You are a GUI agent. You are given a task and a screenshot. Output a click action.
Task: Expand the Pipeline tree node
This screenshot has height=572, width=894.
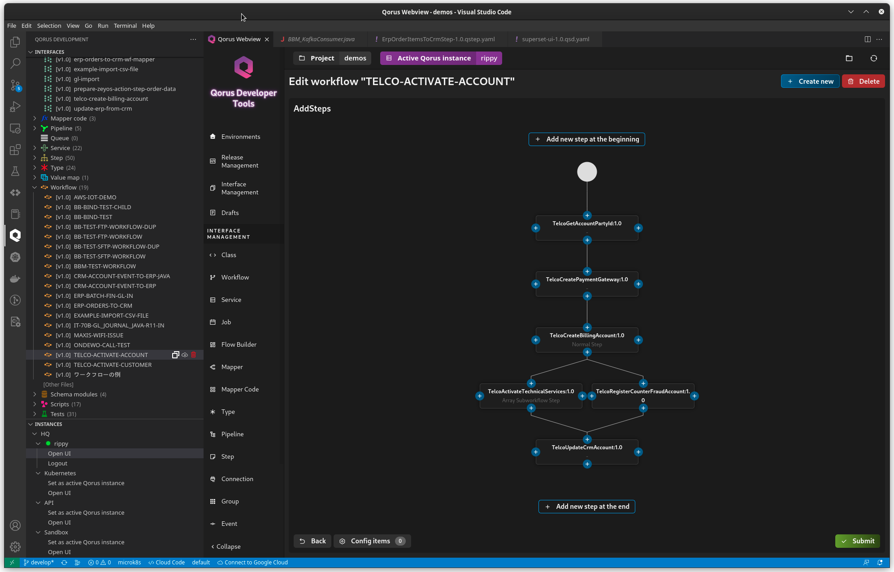click(35, 128)
